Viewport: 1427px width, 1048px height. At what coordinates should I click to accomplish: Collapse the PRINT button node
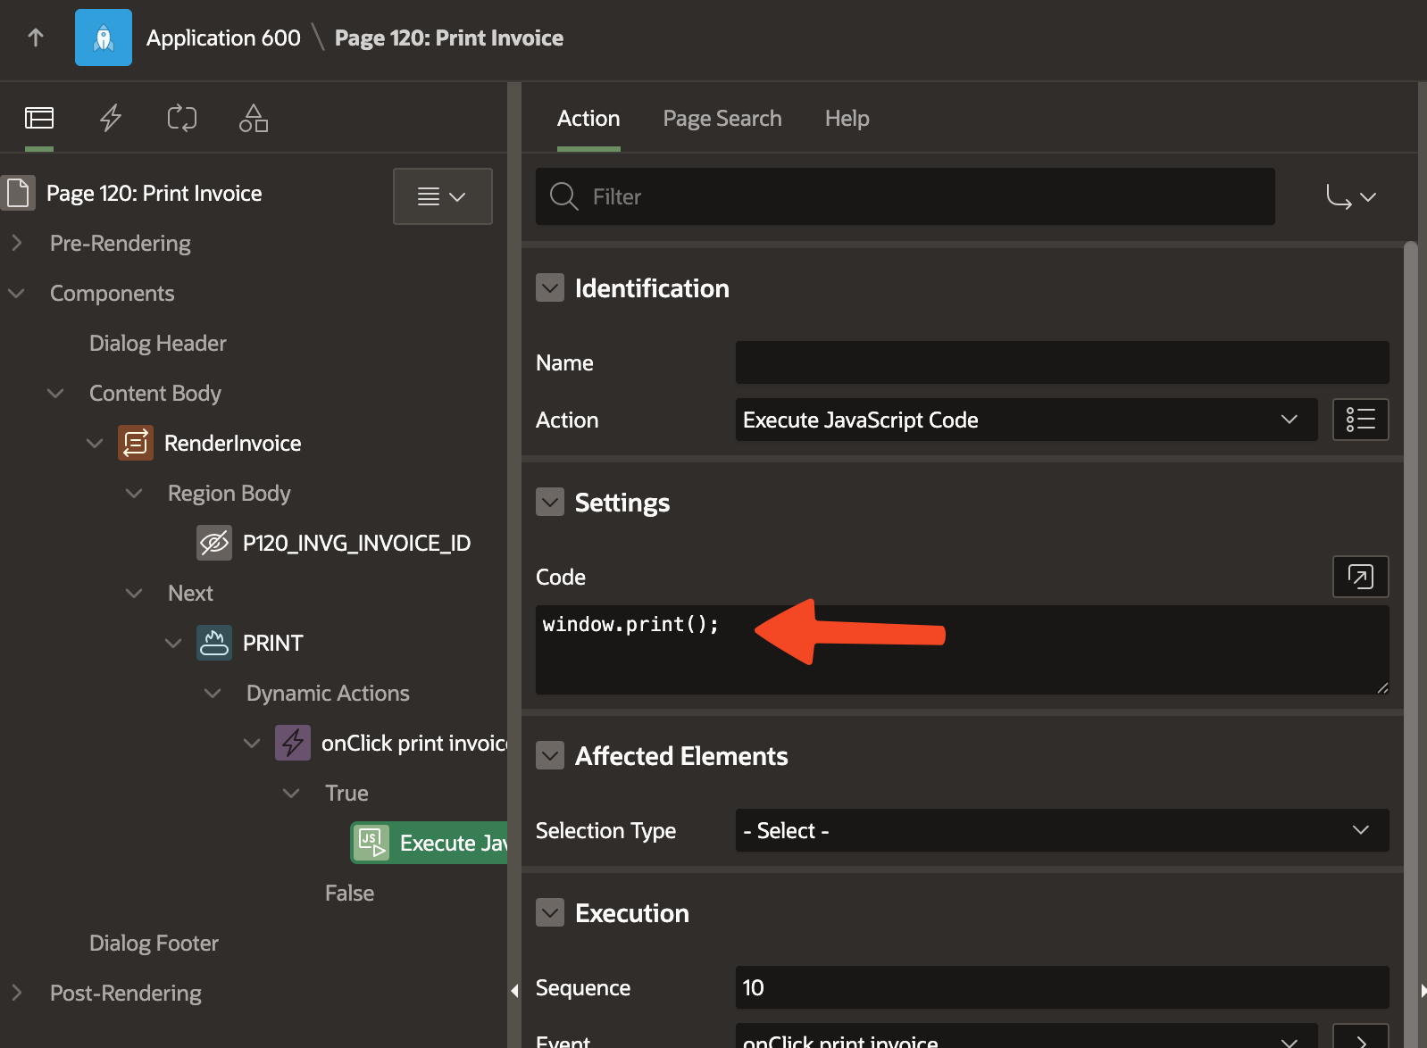coord(173,643)
